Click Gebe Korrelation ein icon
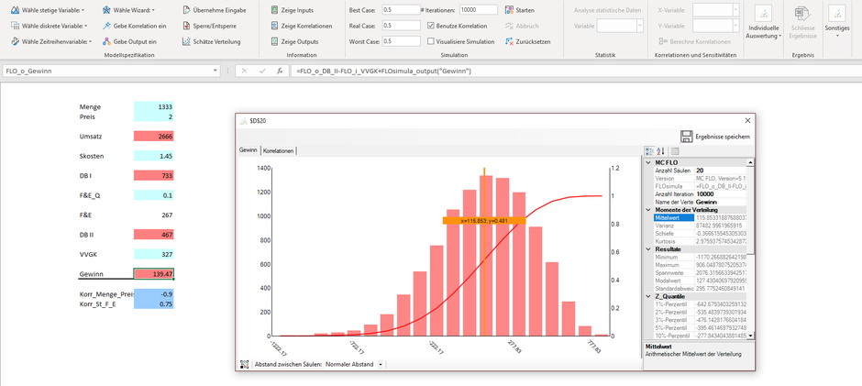This screenshot has height=386, width=862. [x=108, y=26]
